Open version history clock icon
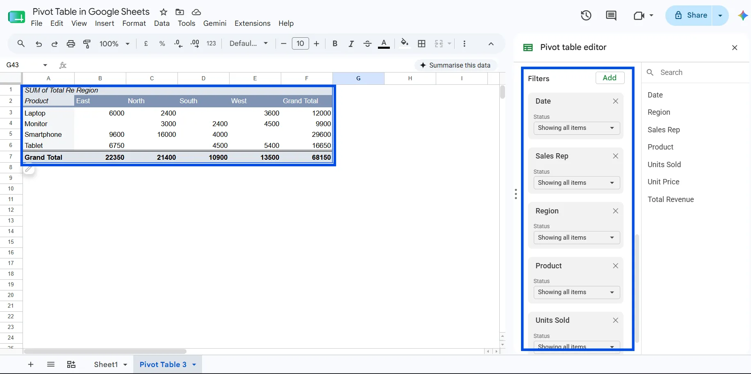 point(586,16)
